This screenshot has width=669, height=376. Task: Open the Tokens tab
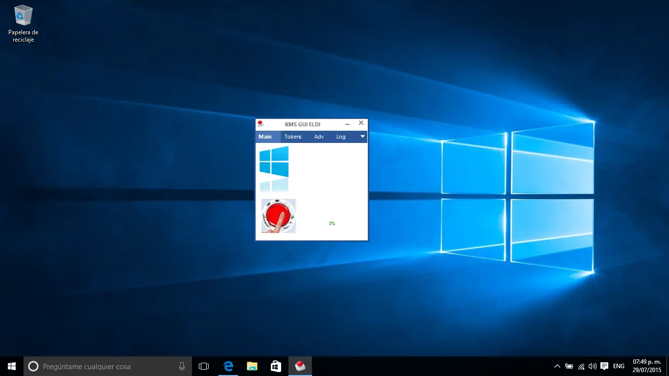point(293,137)
